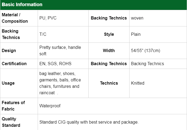
Task: Select the Features of Fabric label
Action: [13, 106]
